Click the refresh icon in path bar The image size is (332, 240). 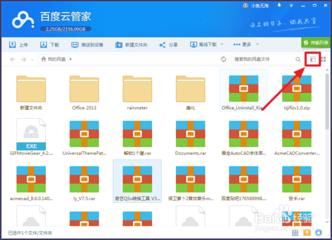coord(223,59)
